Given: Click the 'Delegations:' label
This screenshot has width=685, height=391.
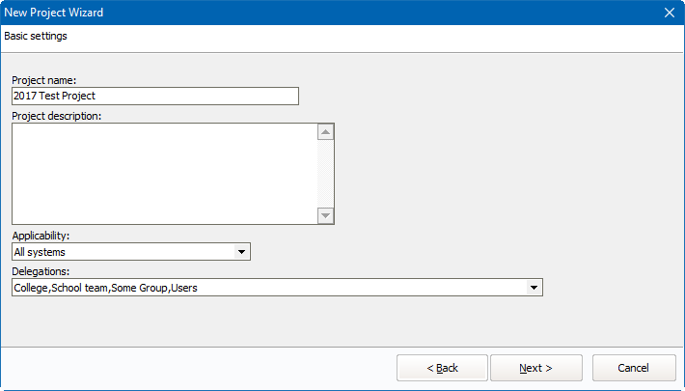Looking at the screenshot, I should pos(41,271).
